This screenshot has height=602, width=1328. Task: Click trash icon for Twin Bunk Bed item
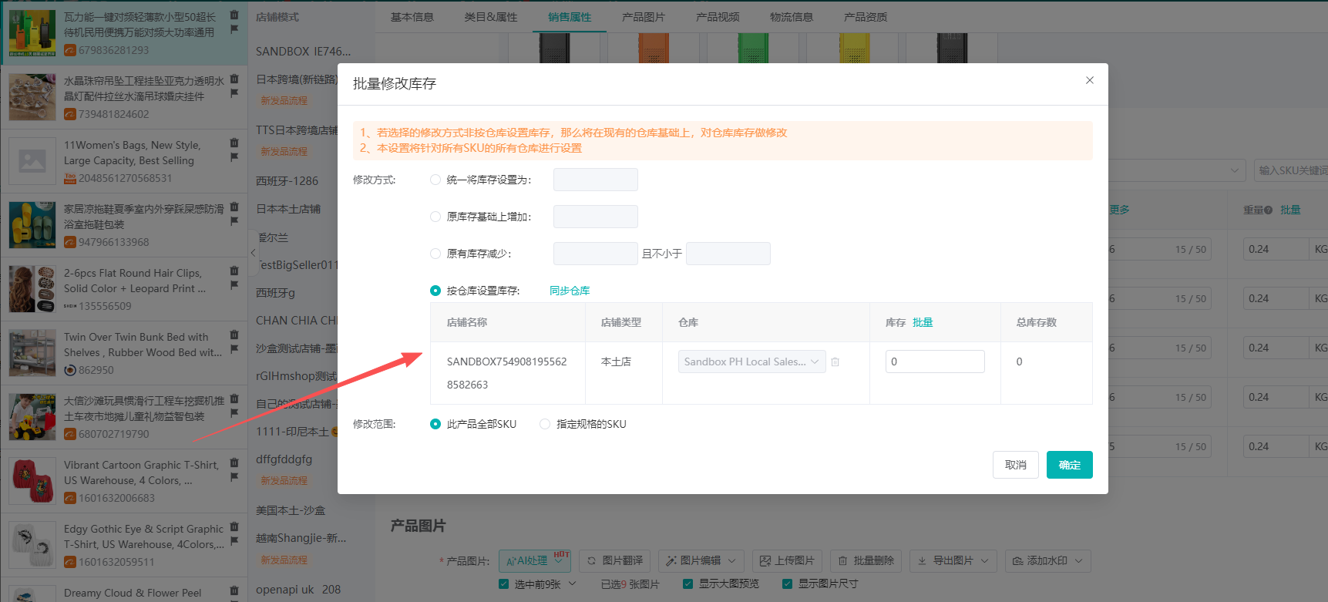[234, 335]
